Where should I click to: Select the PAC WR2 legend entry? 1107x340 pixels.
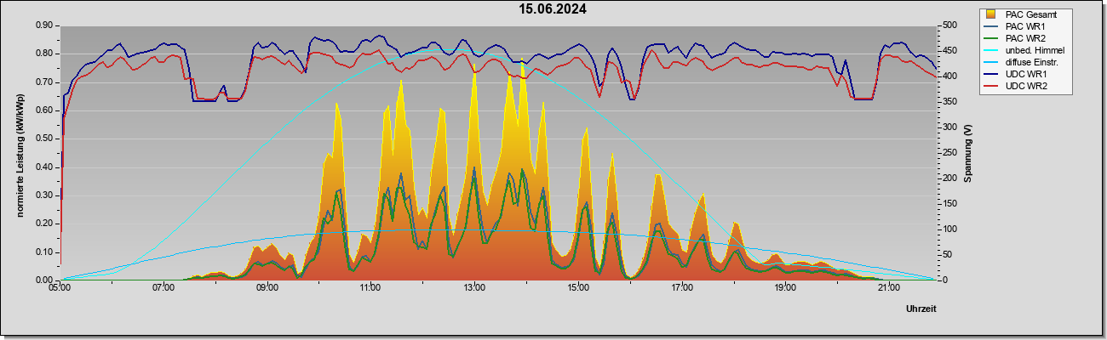[1025, 38]
